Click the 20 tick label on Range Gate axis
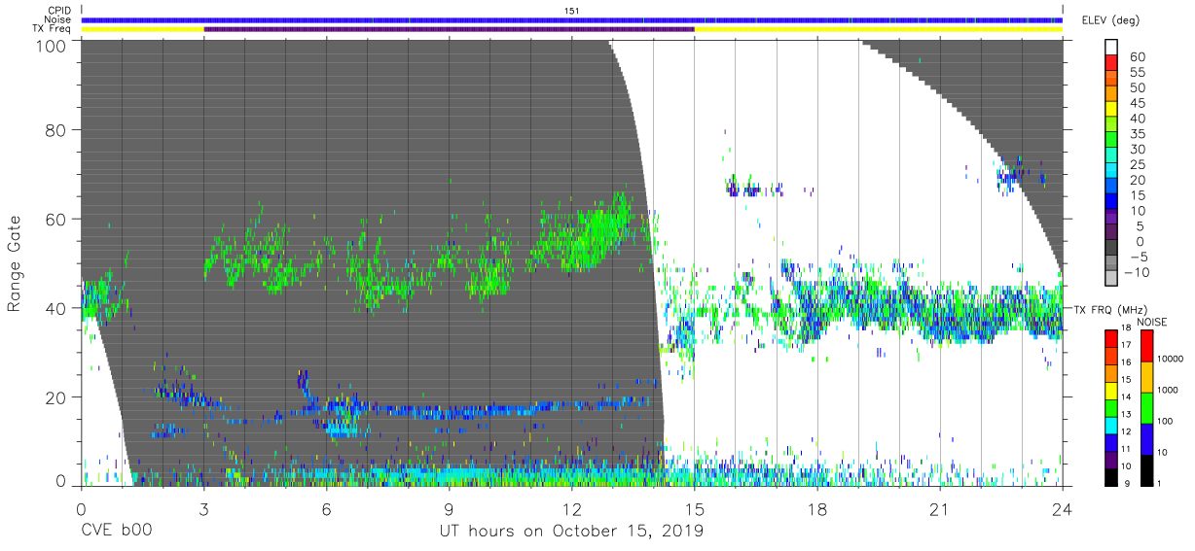The width and height of the screenshot is (1195, 551). coord(54,397)
